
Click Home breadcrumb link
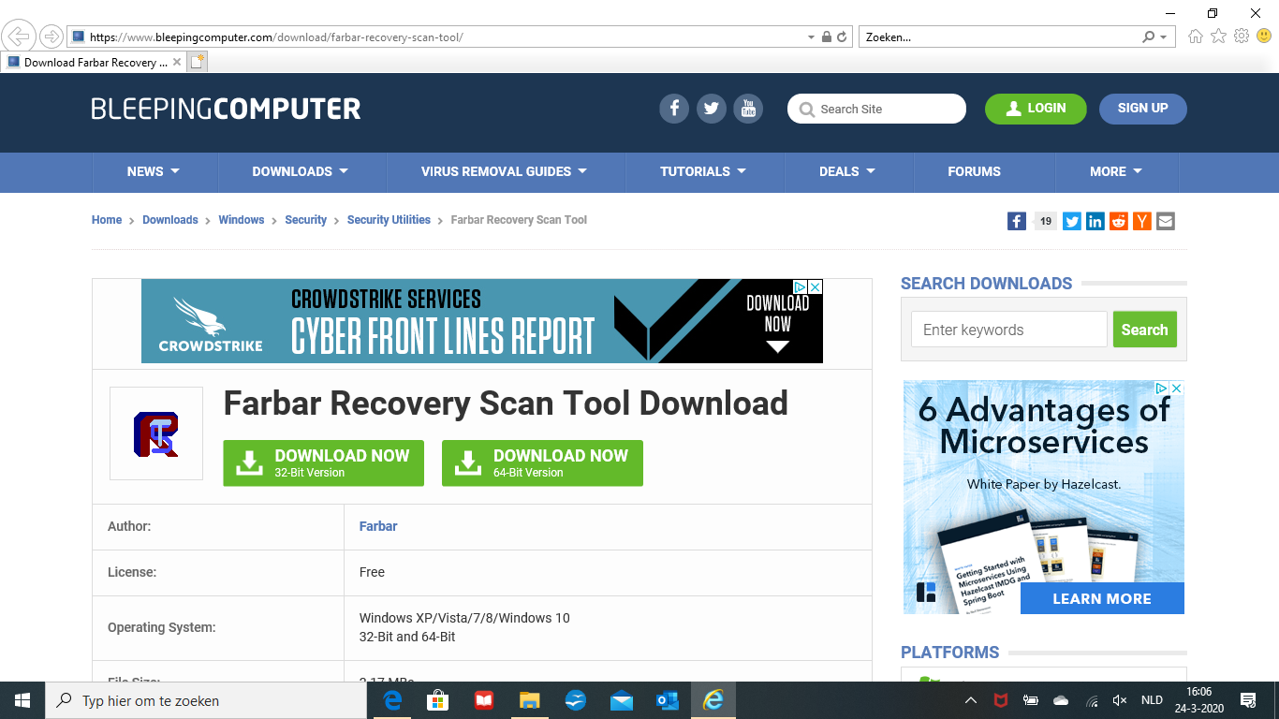point(107,220)
